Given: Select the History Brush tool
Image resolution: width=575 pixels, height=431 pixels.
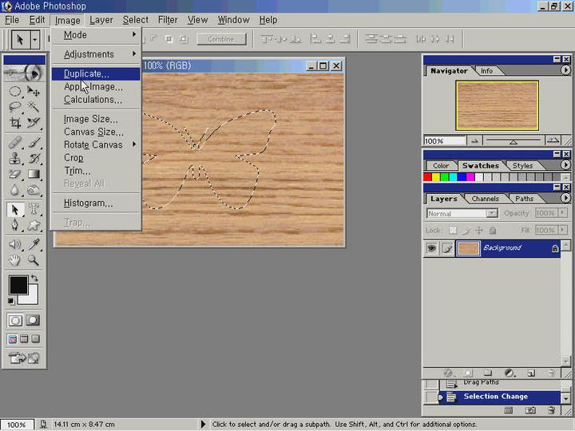Looking at the screenshot, I should (x=34, y=158).
